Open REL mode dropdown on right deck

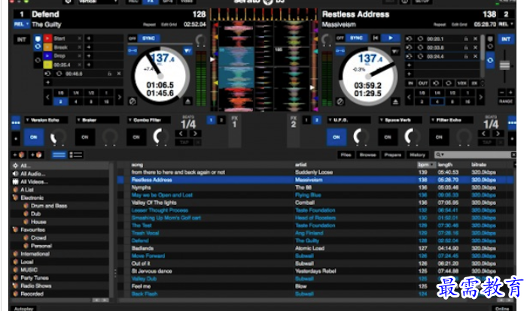coord(506,24)
